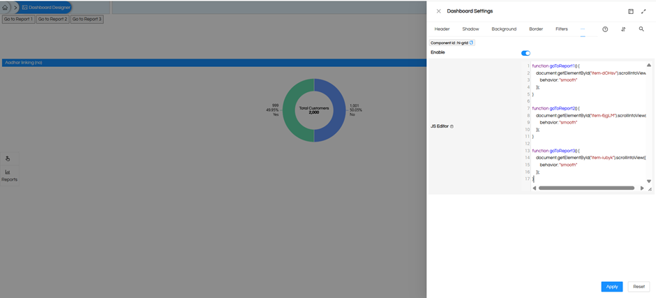Toggle the Enable switch off
Screen dimensions: 656x298
click(525, 53)
